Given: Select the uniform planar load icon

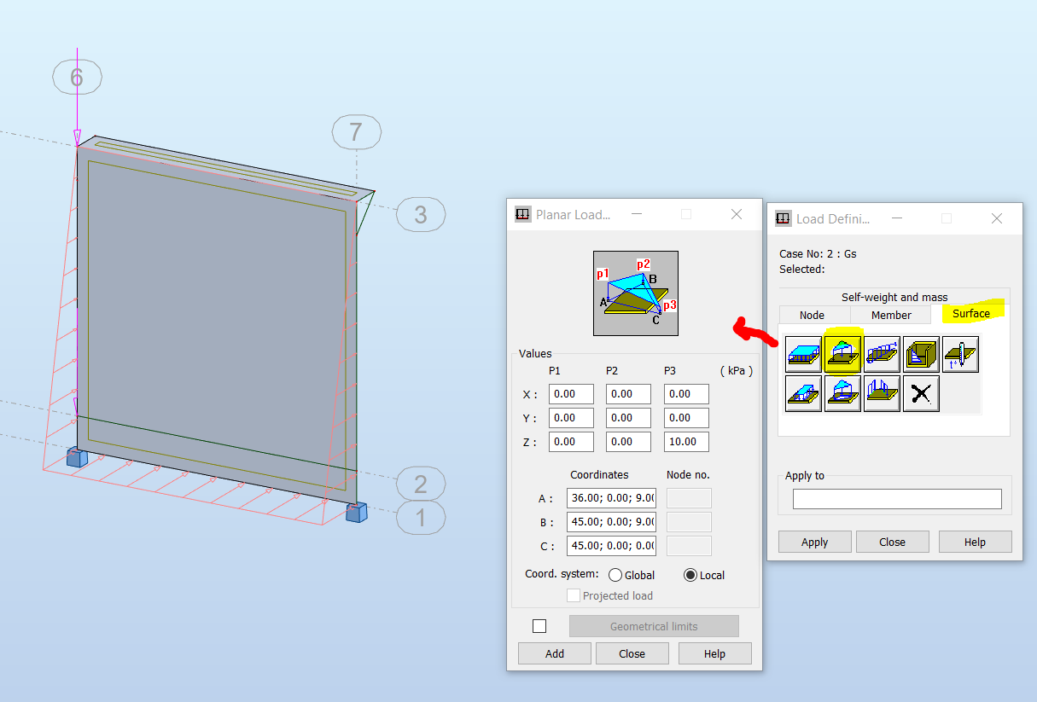Looking at the screenshot, I should [803, 353].
